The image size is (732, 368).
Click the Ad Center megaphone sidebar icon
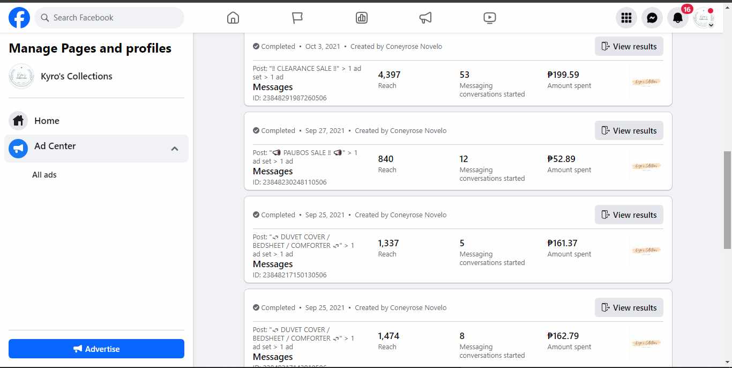pos(18,149)
